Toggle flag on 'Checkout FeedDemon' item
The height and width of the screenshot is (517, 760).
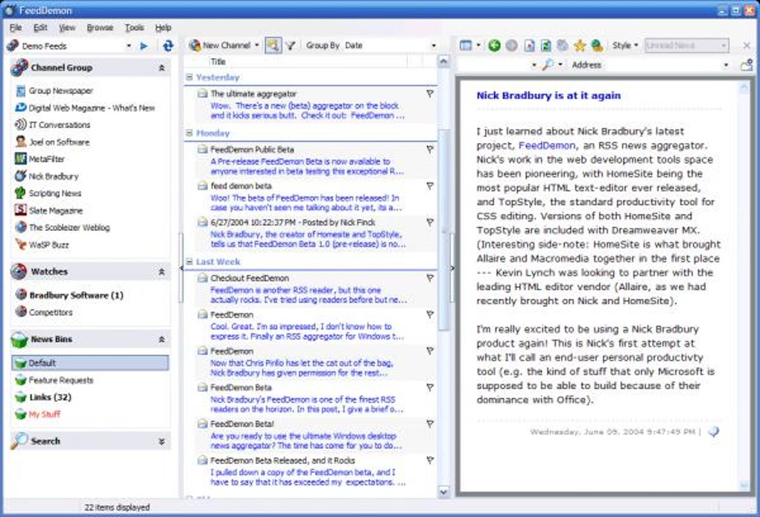pyautogui.click(x=429, y=278)
